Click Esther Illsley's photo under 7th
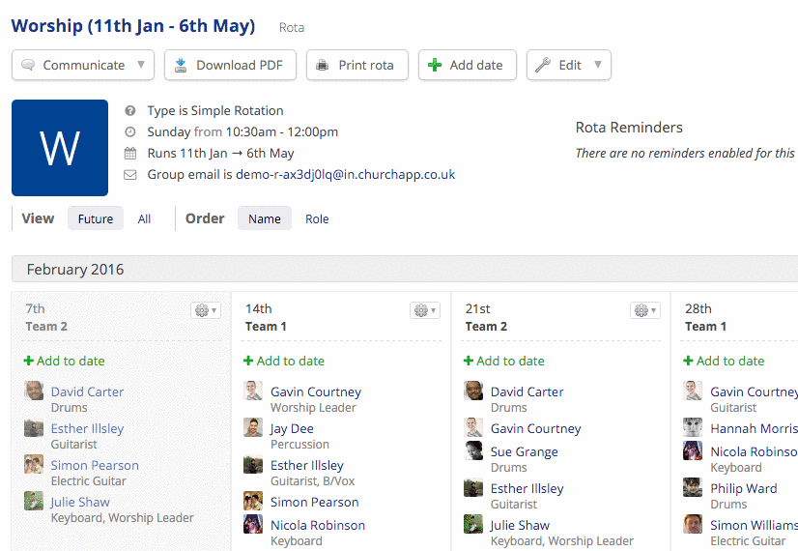The image size is (798, 551). click(x=34, y=428)
